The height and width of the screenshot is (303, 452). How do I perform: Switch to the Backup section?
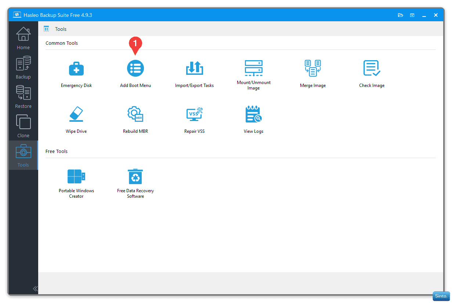(x=23, y=67)
